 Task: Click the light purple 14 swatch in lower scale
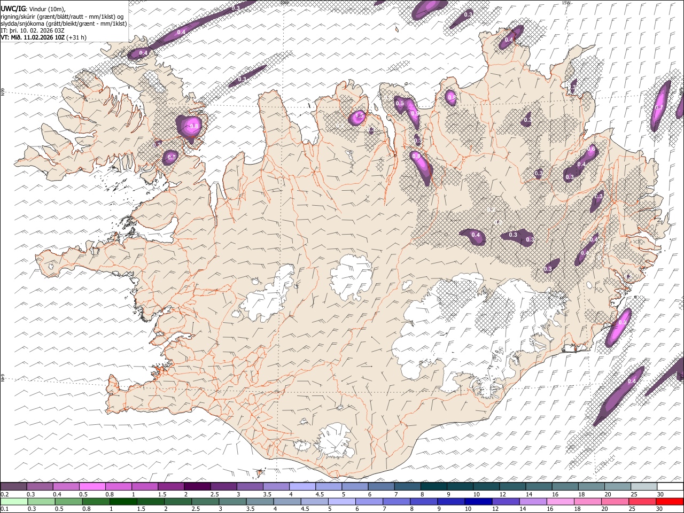532,502
